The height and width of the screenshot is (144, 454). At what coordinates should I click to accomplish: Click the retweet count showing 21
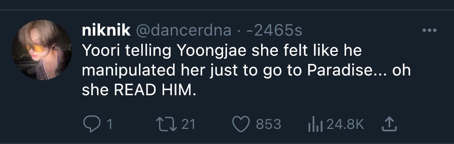(189, 125)
